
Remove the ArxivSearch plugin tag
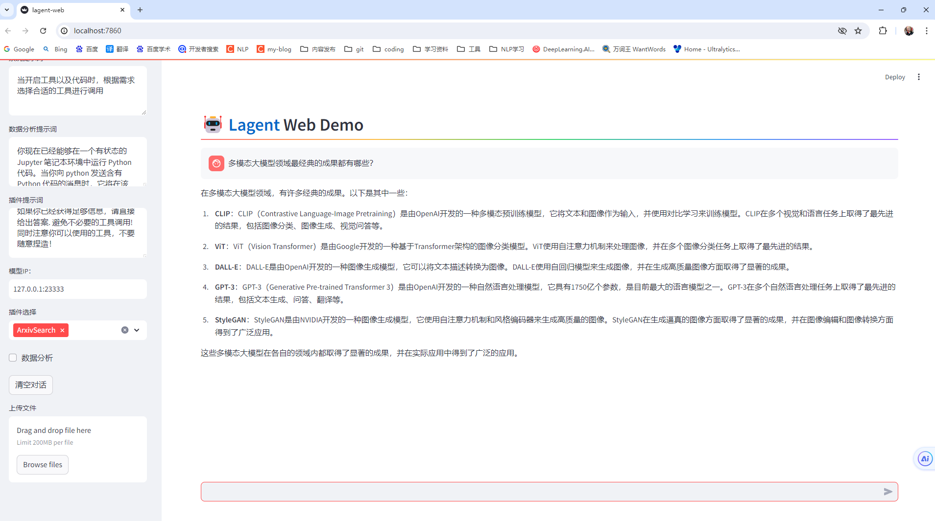tap(62, 331)
